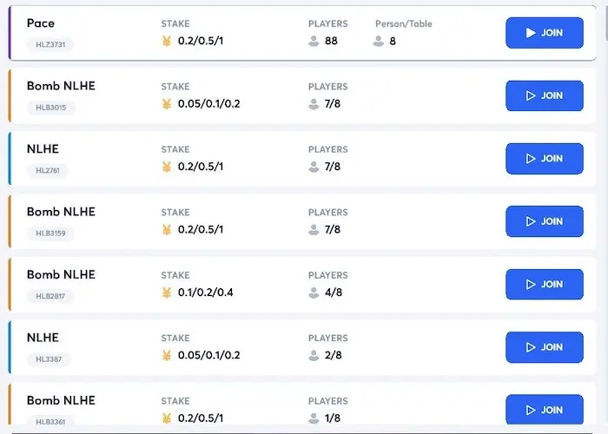This screenshot has width=608, height=434.
Task: Click the yen stake icon for Pace
Action: coord(167,41)
